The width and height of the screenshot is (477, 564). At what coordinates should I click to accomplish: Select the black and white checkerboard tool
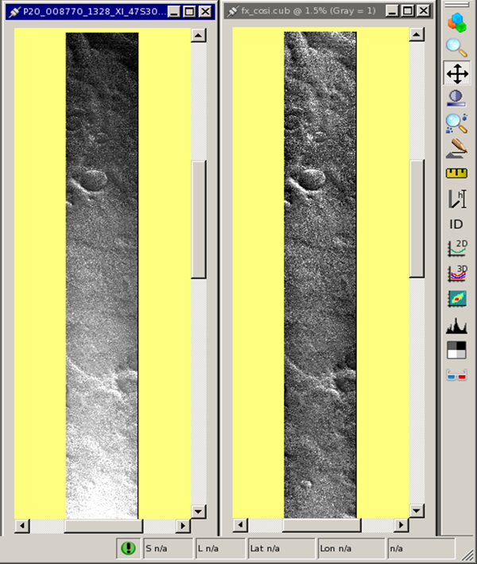(x=456, y=350)
